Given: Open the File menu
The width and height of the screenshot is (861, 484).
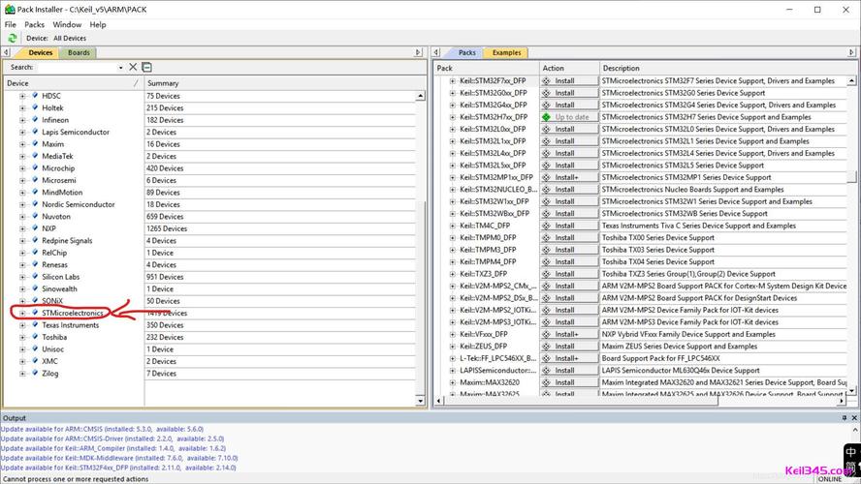Looking at the screenshot, I should [x=11, y=24].
